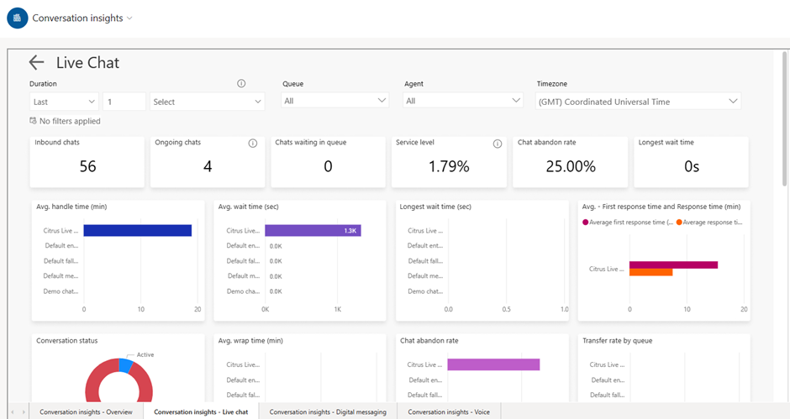Switch to Conversation insights - Voice tab

449,411
